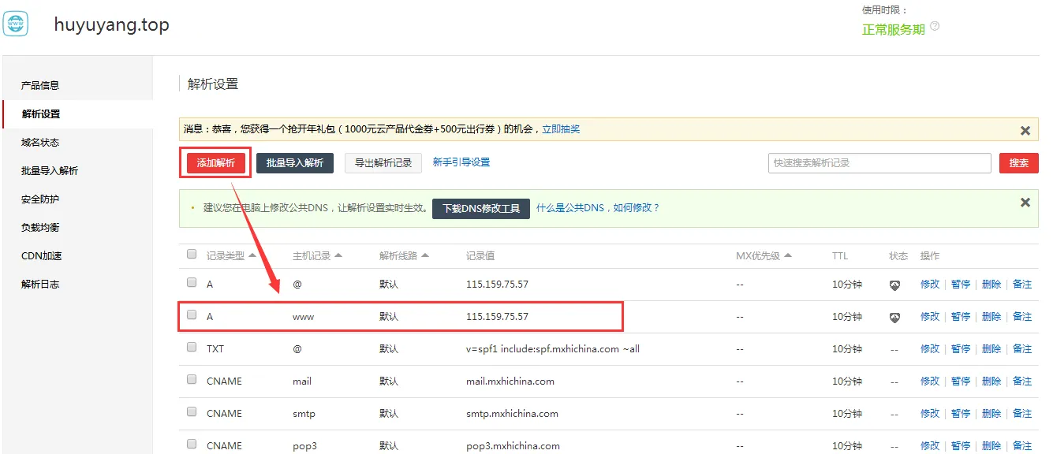The image size is (1053, 454).
Task: Open 批量导入解析 in the sidebar
Action: pos(50,170)
